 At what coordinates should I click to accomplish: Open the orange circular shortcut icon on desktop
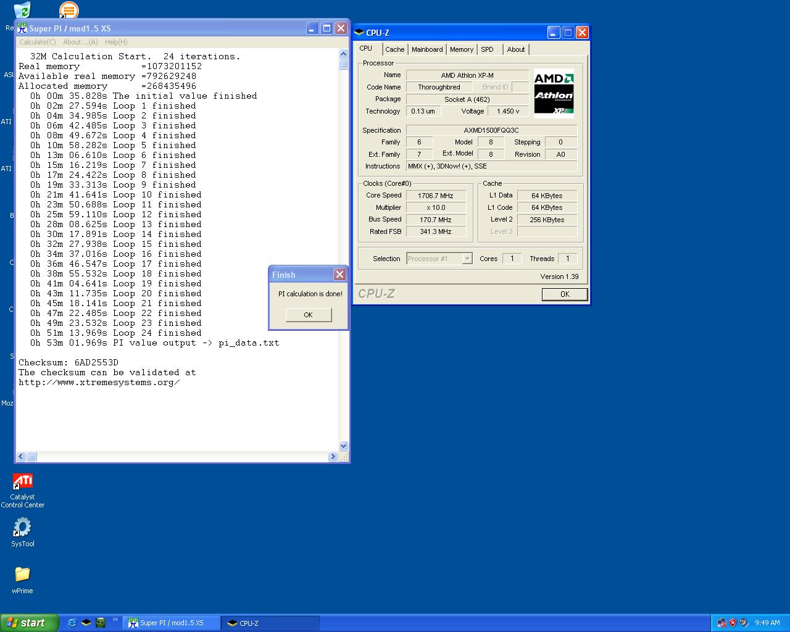coord(69,10)
